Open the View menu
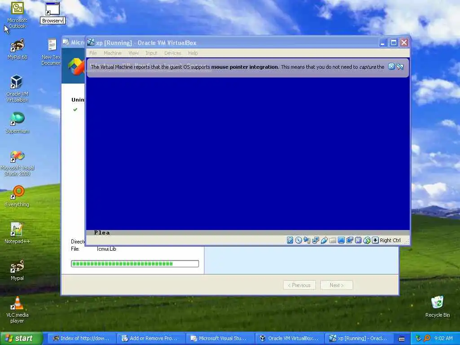The height and width of the screenshot is (345, 460). pyautogui.click(x=133, y=53)
